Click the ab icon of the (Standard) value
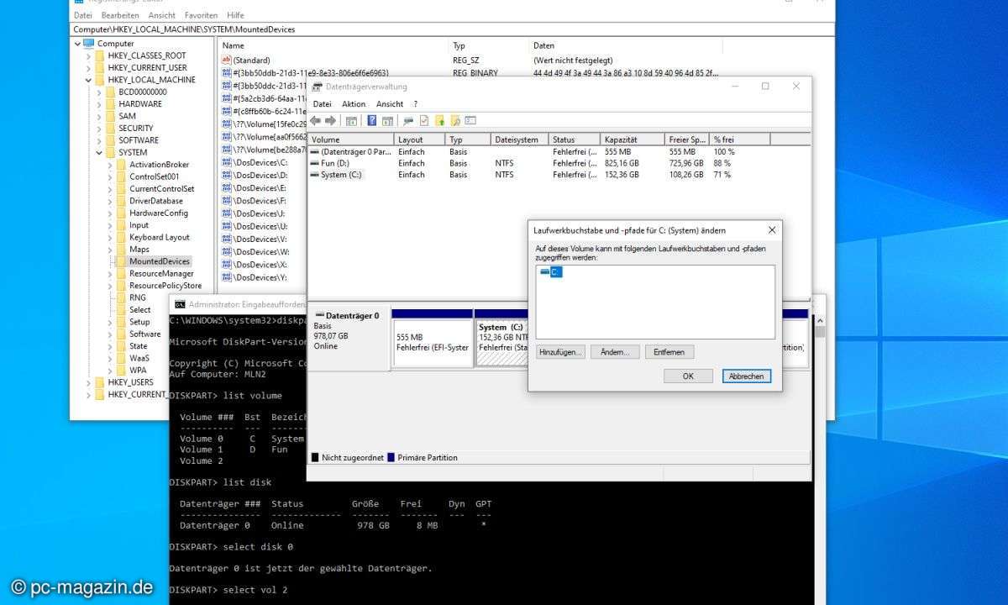The height and width of the screenshot is (605, 1008). [x=226, y=60]
